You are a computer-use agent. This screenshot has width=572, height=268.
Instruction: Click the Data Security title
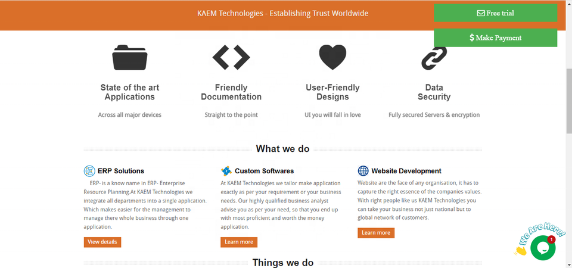click(434, 92)
